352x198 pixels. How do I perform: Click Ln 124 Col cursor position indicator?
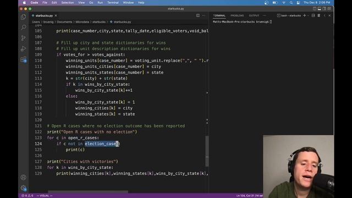249,196
